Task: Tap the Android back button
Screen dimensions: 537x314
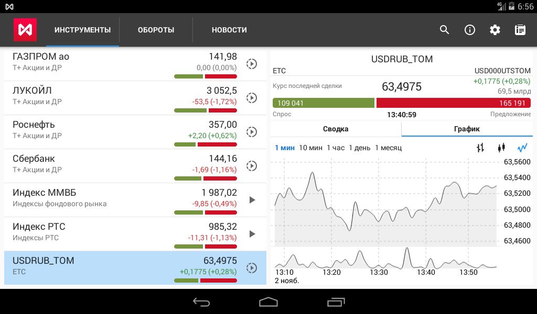Action: pos(201,301)
